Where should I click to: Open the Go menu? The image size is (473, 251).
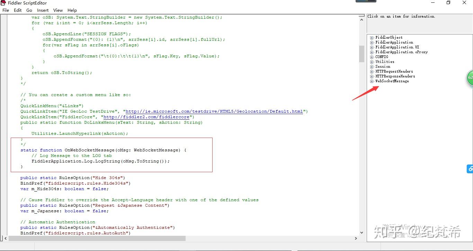click(29, 10)
